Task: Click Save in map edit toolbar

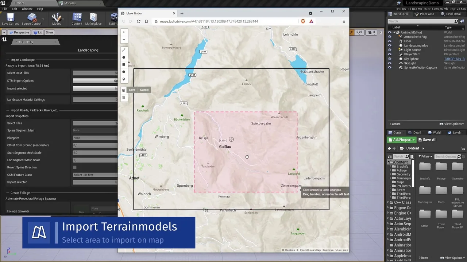Action: pyautogui.click(x=132, y=90)
